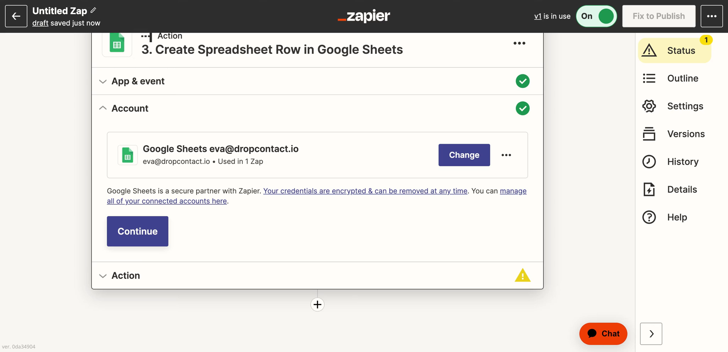Open the Versions panel
The height and width of the screenshot is (352, 728).
click(674, 134)
